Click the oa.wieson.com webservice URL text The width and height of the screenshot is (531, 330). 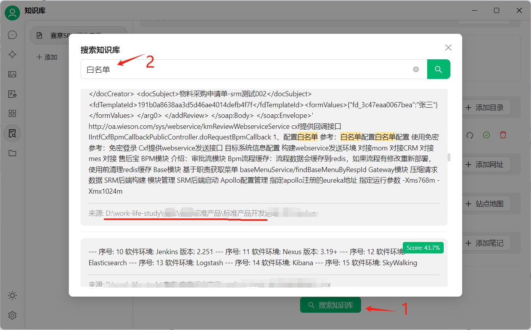click(x=189, y=127)
